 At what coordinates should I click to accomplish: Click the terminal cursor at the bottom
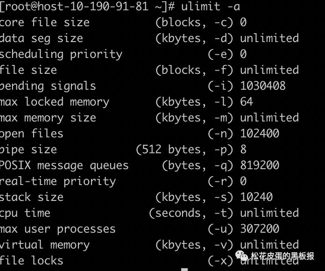pyautogui.click(x=184, y=269)
